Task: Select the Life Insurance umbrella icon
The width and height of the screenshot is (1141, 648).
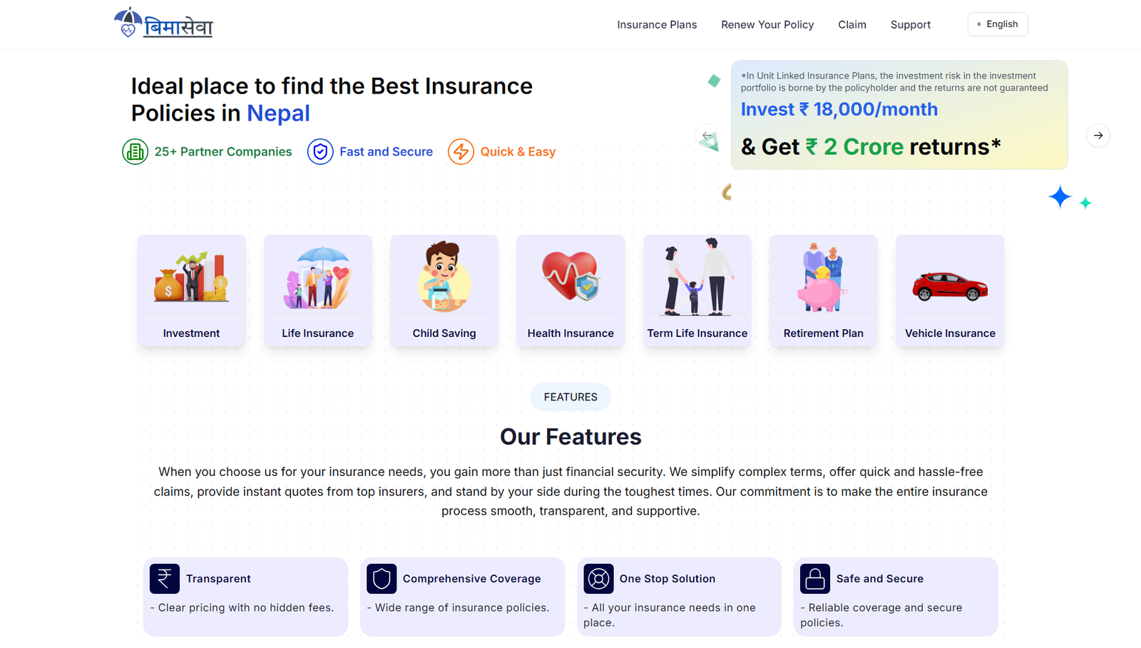Action: 318,278
